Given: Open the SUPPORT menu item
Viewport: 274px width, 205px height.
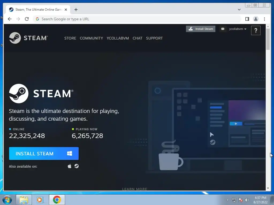Looking at the screenshot, I should pyautogui.click(x=154, y=38).
